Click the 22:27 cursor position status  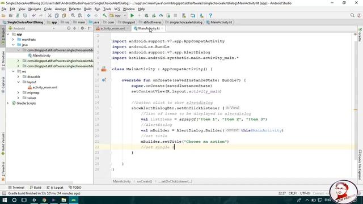[x=282, y=193]
